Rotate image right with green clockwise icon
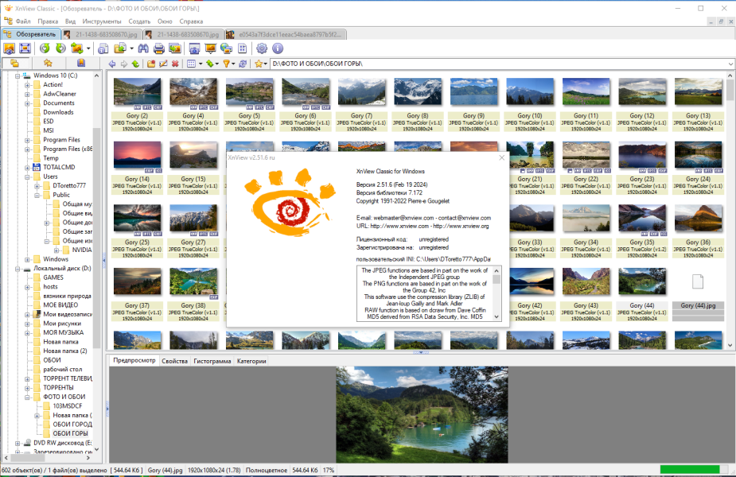 click(60, 48)
